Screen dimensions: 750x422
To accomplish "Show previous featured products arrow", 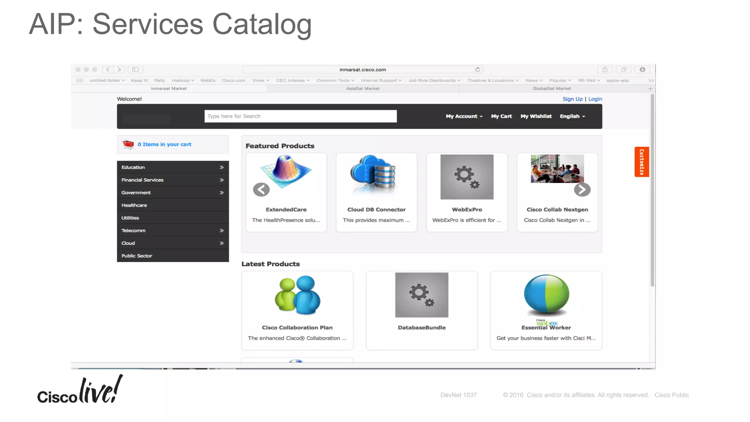I will coord(261,190).
